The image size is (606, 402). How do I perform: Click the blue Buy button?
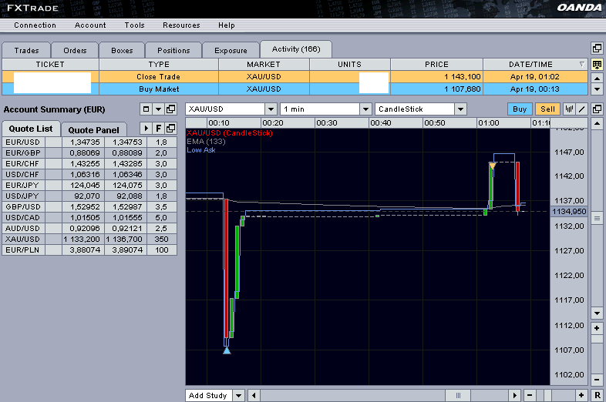coord(520,109)
